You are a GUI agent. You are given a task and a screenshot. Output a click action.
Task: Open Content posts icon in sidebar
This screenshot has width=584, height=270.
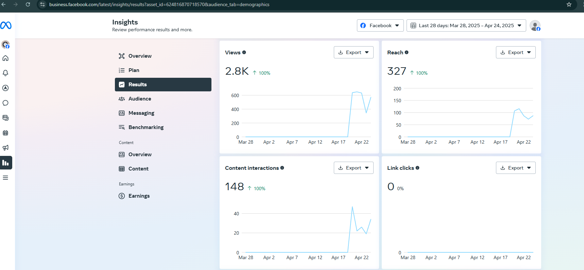click(x=5, y=118)
